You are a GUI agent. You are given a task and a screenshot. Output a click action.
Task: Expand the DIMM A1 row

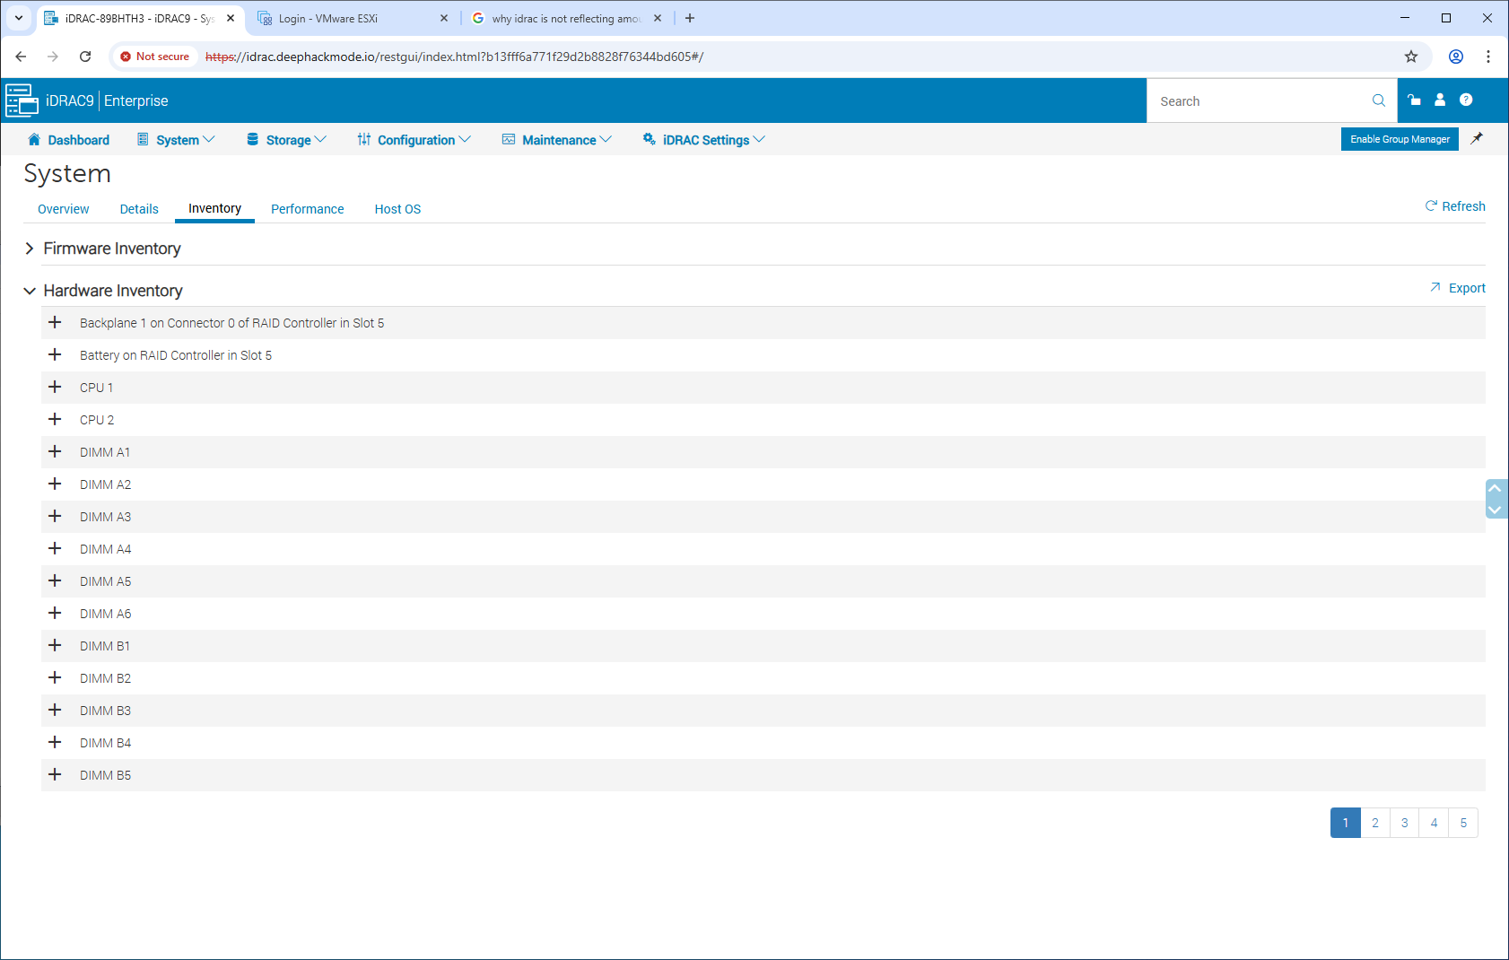[55, 451]
